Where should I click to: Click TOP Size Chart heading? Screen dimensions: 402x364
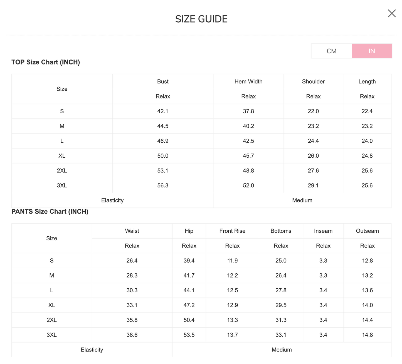tap(46, 62)
